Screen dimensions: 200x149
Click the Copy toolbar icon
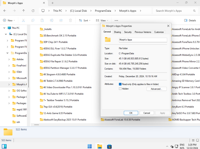click(33, 20)
